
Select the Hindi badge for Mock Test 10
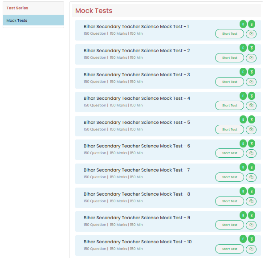point(252,239)
